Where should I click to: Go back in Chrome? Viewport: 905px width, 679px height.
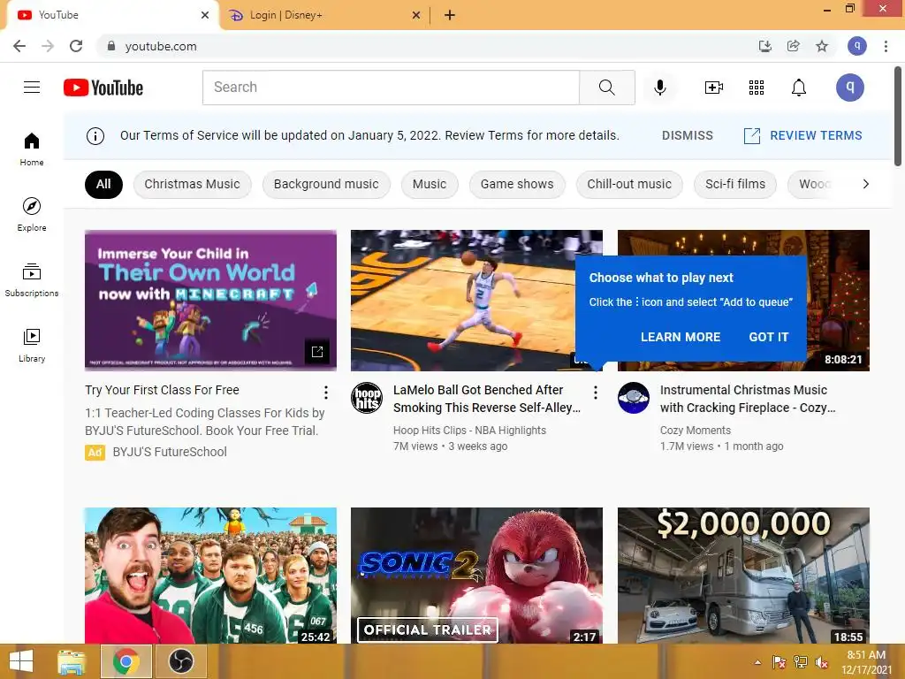pos(19,46)
